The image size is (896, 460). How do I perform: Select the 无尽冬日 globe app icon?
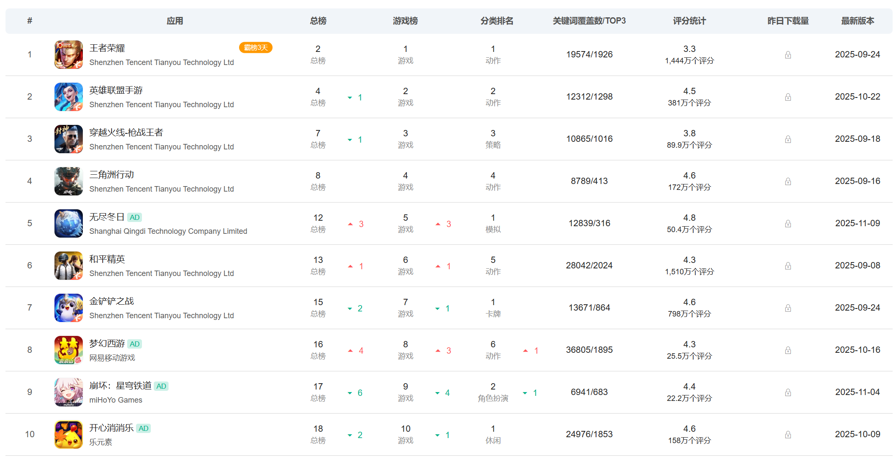pos(68,223)
